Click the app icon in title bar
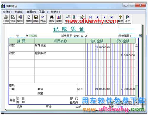This screenshot has height=115, width=148. [3, 6]
